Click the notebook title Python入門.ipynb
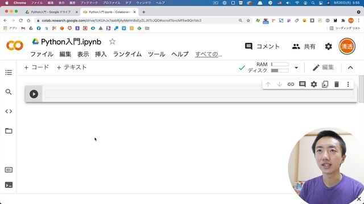Image resolution: width=364 pixels, height=204 pixels. 71,42
